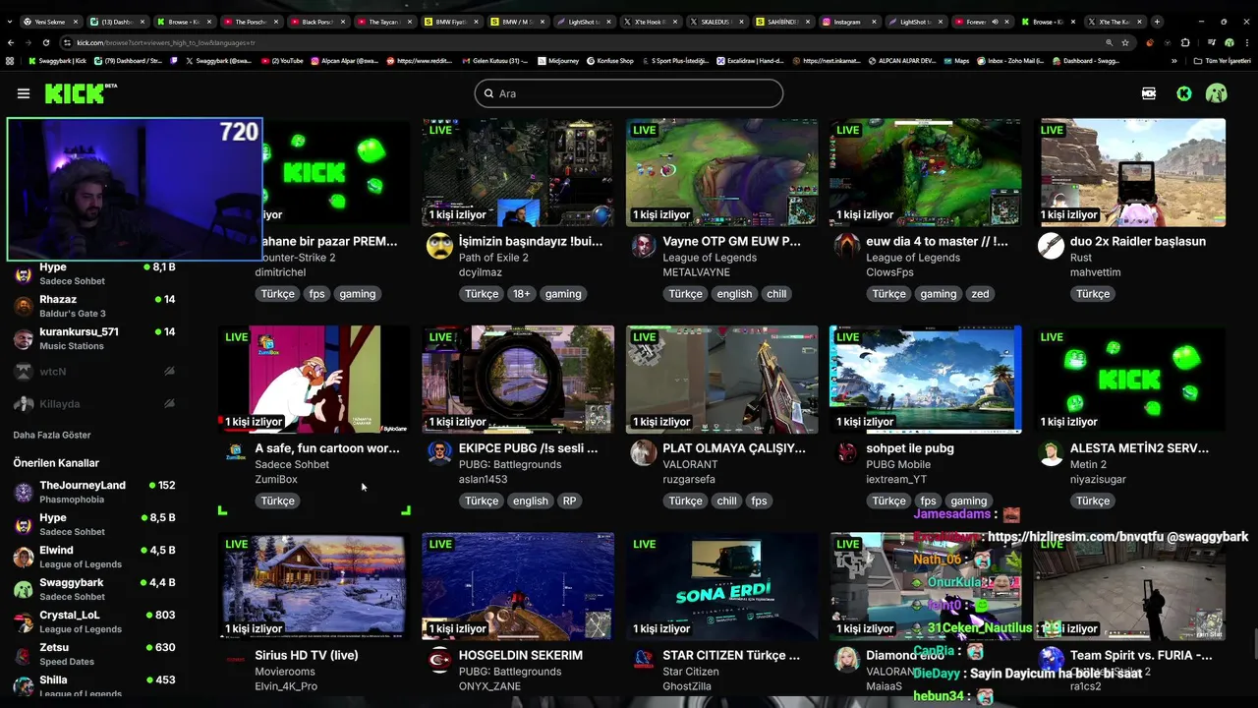Open Rhazaz channel in sidebar
Viewport: 1258px width, 708px height.
(94, 306)
